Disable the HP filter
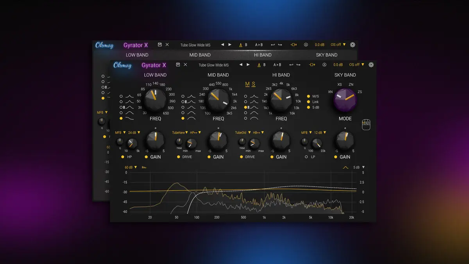Viewport: 469px width, 264px height. click(122, 157)
